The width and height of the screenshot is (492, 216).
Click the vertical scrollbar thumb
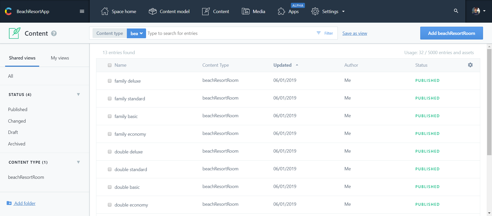[x=489, y=102]
